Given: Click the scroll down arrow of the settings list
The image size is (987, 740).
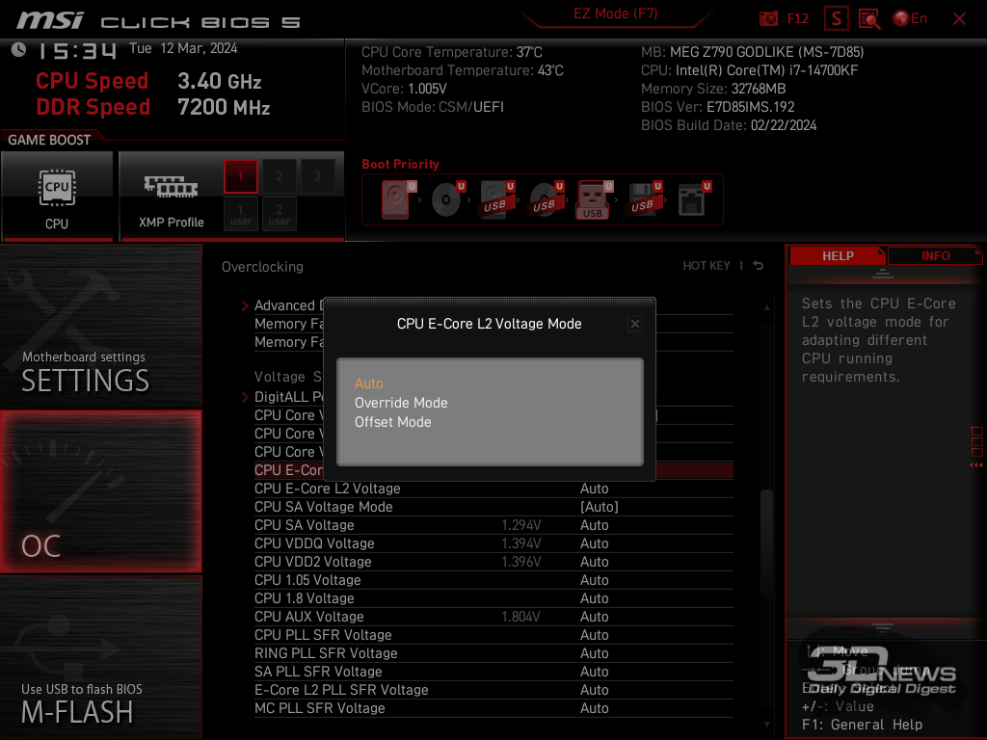Looking at the screenshot, I should 766,725.
